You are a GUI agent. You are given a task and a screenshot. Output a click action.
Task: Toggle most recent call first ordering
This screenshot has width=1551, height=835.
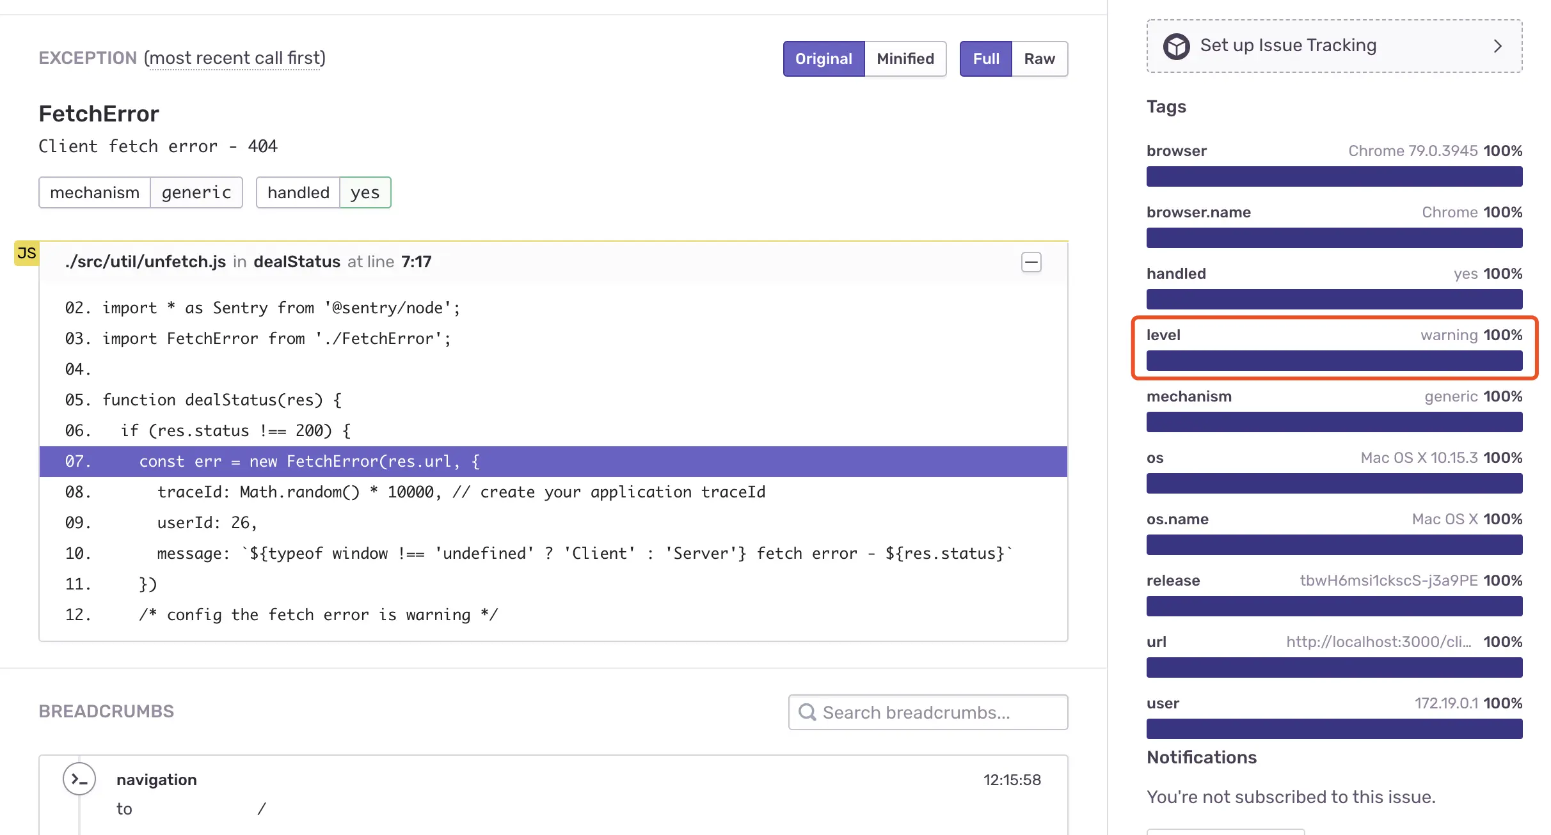point(235,58)
